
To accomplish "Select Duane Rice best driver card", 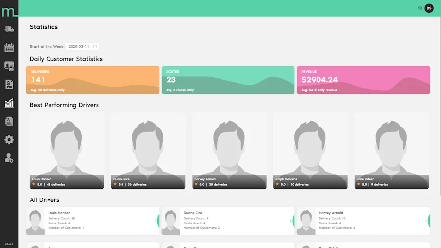I will [x=148, y=151].
